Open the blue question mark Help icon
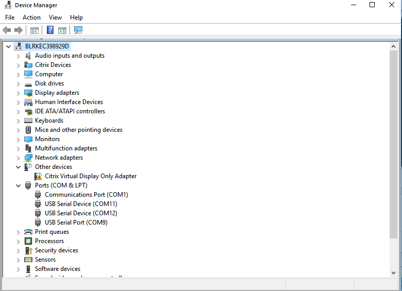 (x=50, y=30)
